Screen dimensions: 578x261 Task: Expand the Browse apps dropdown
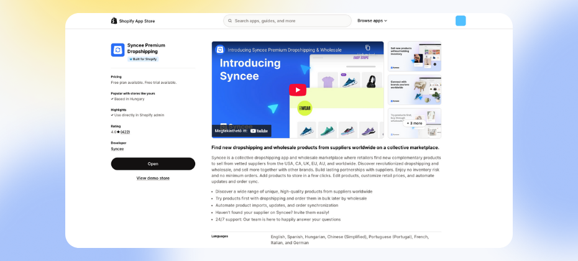pos(372,21)
